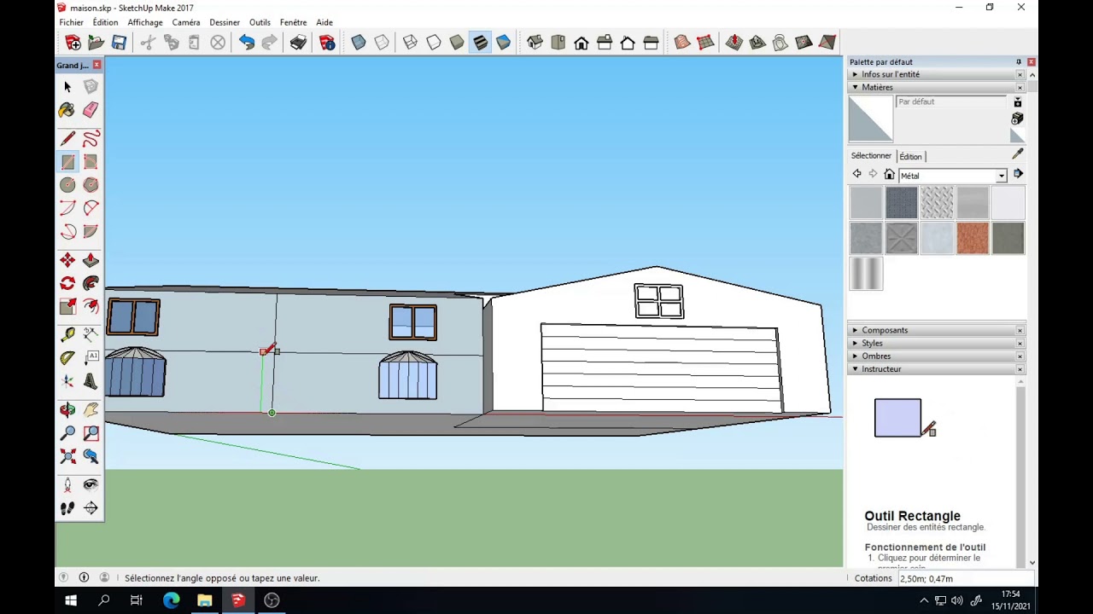Image resolution: width=1093 pixels, height=614 pixels.
Task: Pin the Palette par défaut tray
Action: [x=1018, y=62]
